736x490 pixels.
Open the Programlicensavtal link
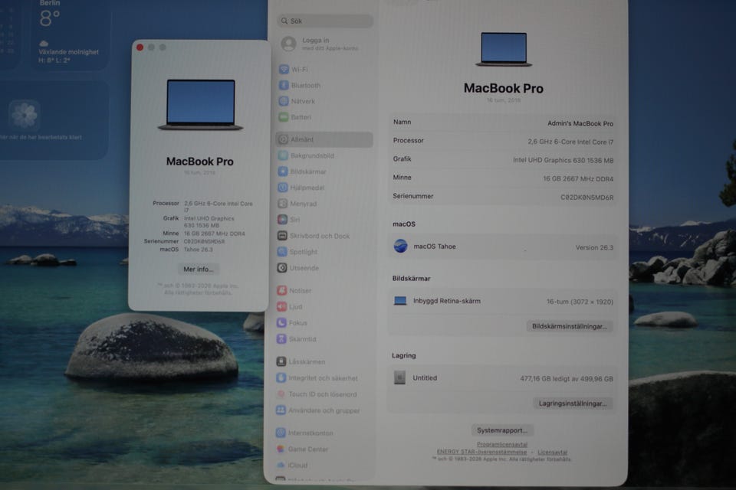point(501,444)
